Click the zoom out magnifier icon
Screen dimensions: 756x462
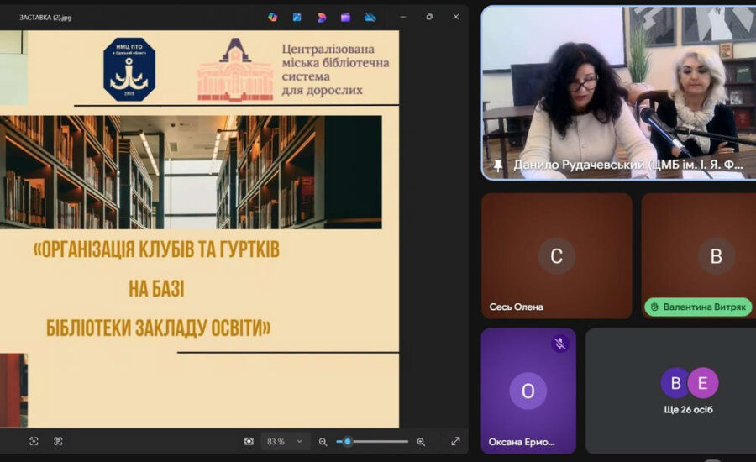323,442
